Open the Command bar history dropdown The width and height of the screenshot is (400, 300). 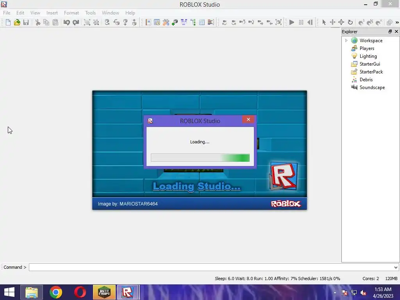coord(396,267)
